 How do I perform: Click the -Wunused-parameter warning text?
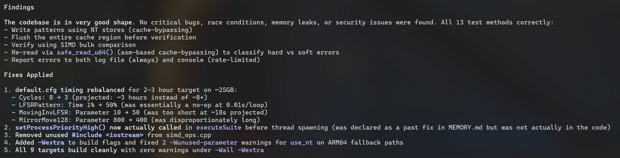[203, 143]
